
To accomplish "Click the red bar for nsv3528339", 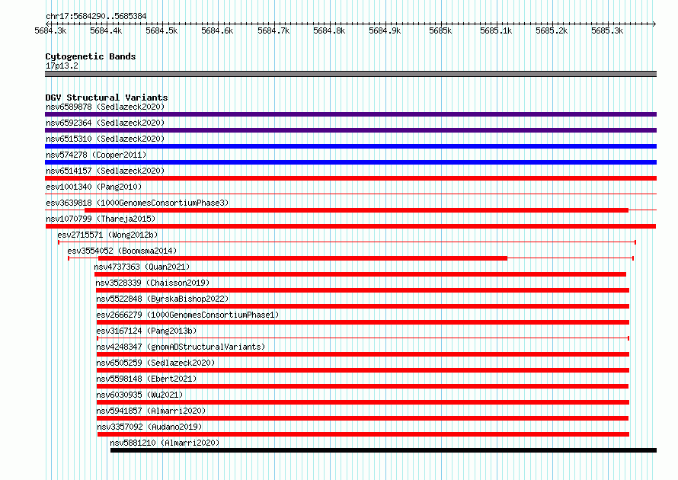I will [x=363, y=290].
